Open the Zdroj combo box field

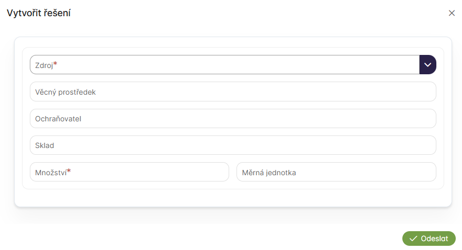coord(225,65)
